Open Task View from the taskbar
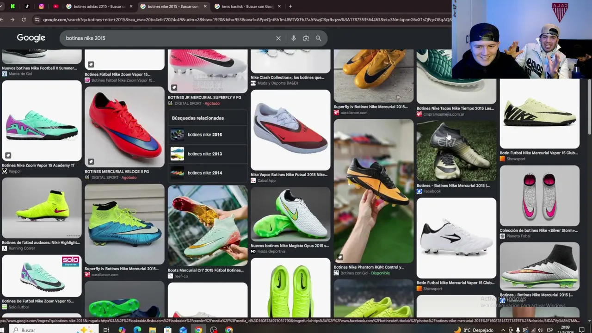The height and width of the screenshot is (333, 592). pos(106,330)
